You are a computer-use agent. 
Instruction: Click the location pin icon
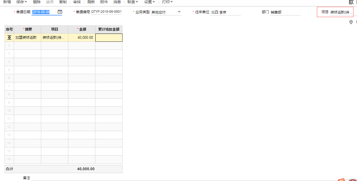click(351, 22)
